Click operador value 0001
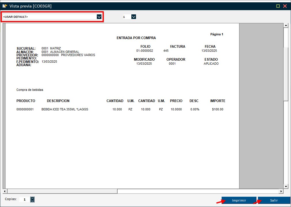291x207 pixels. (x=172, y=64)
